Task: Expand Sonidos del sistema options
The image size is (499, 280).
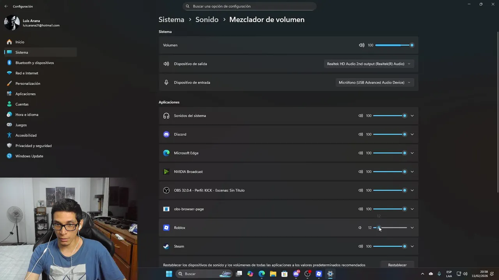Action: [x=412, y=115]
